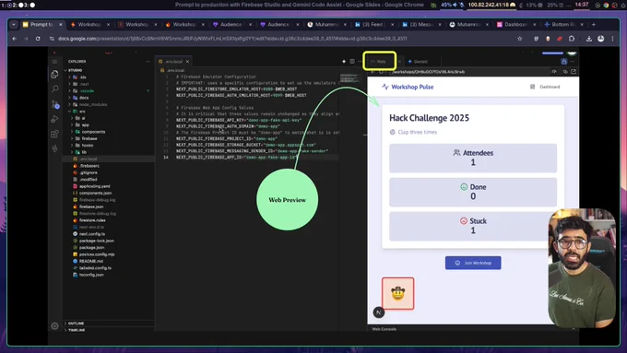627x353 pixels.
Task: Bookmark this page with the star icon
Action: [520, 39]
